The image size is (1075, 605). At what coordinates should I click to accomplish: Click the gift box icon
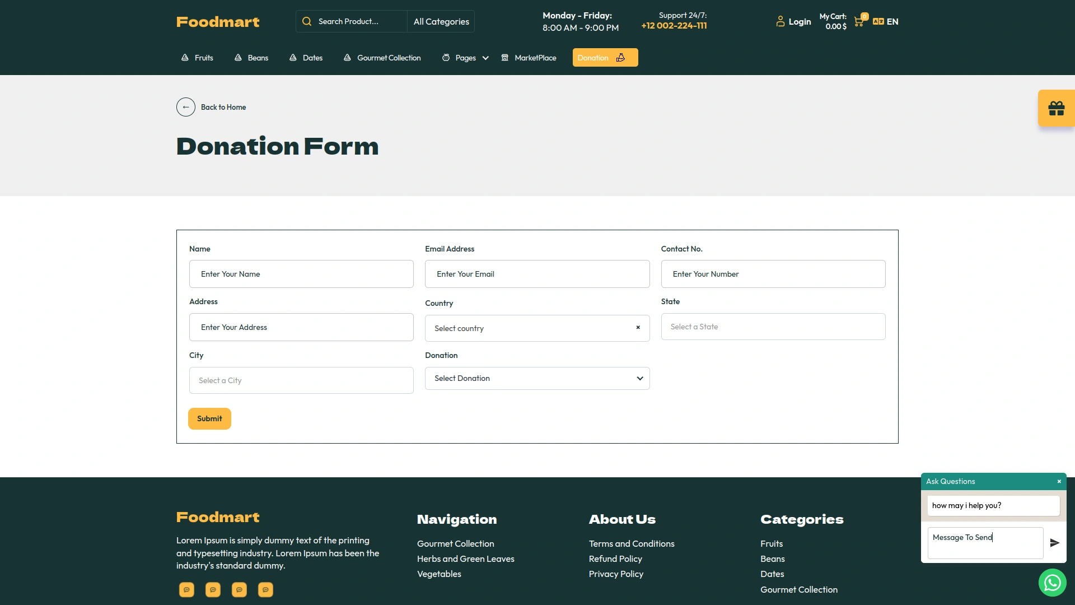(1056, 108)
